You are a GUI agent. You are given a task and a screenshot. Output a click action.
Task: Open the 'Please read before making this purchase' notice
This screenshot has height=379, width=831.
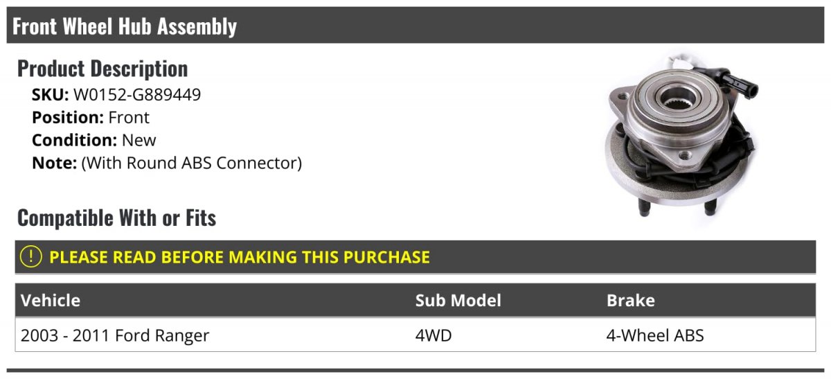(240, 257)
